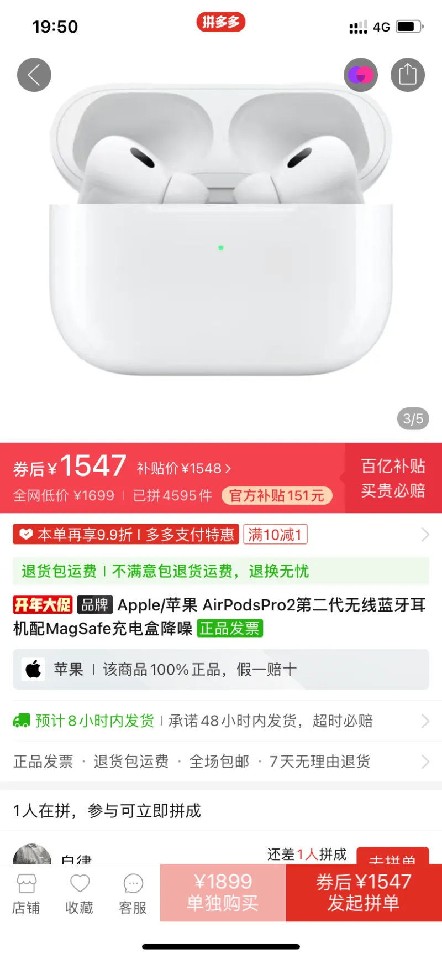Viewport: 442px width, 958px height.
Task: Tap 券后¥1547 发起拼单 button
Action: pos(364,892)
